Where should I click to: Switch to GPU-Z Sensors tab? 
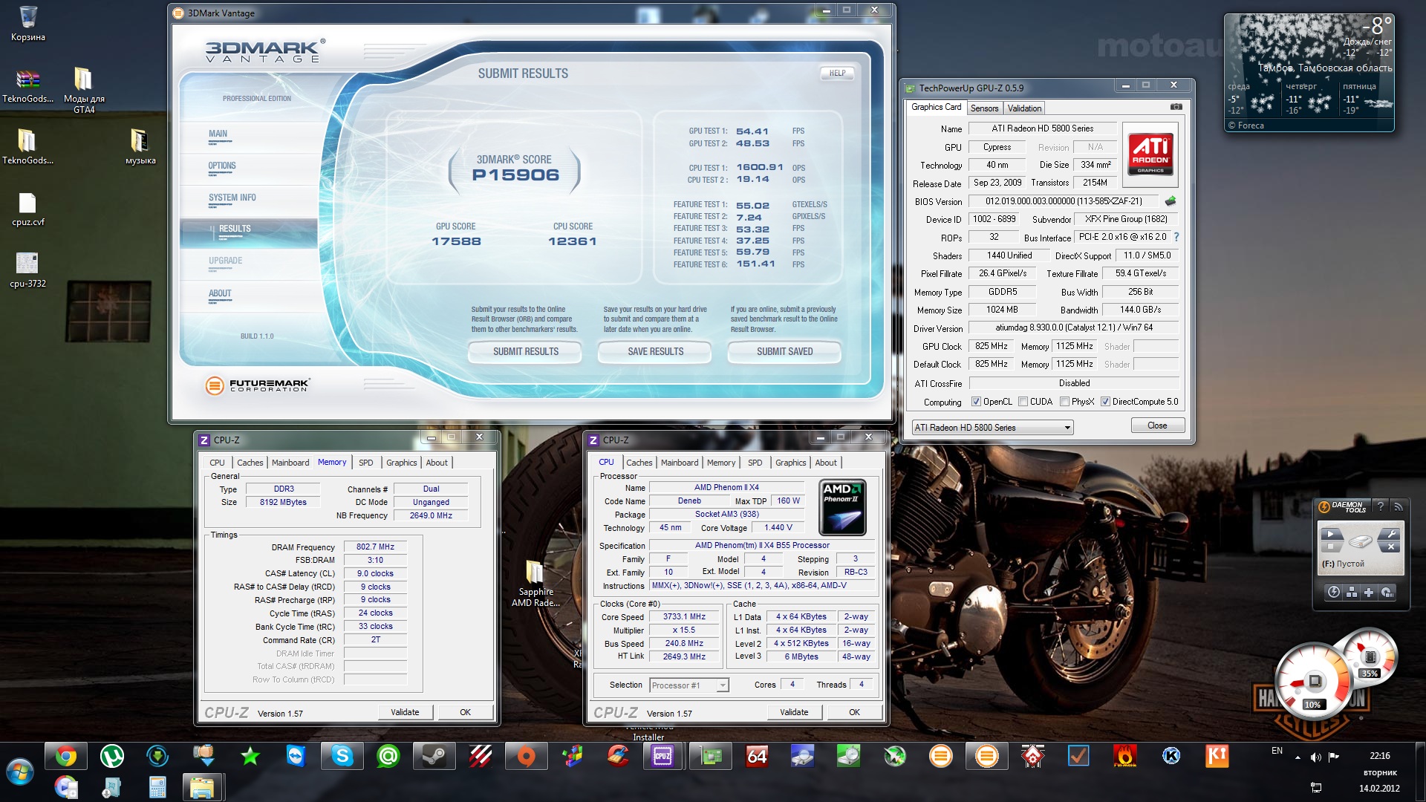point(984,108)
